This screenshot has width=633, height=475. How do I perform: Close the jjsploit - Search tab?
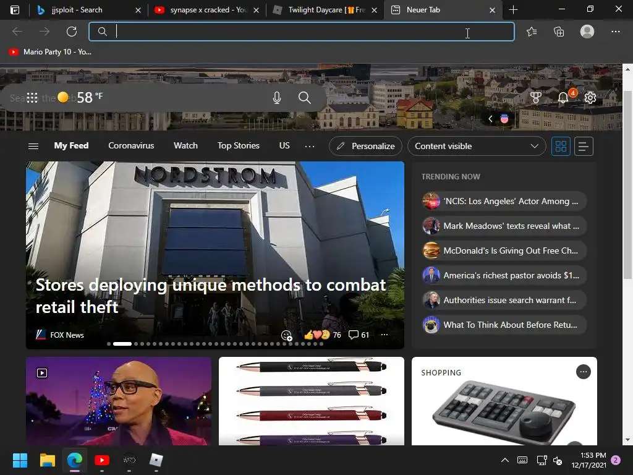(x=138, y=10)
